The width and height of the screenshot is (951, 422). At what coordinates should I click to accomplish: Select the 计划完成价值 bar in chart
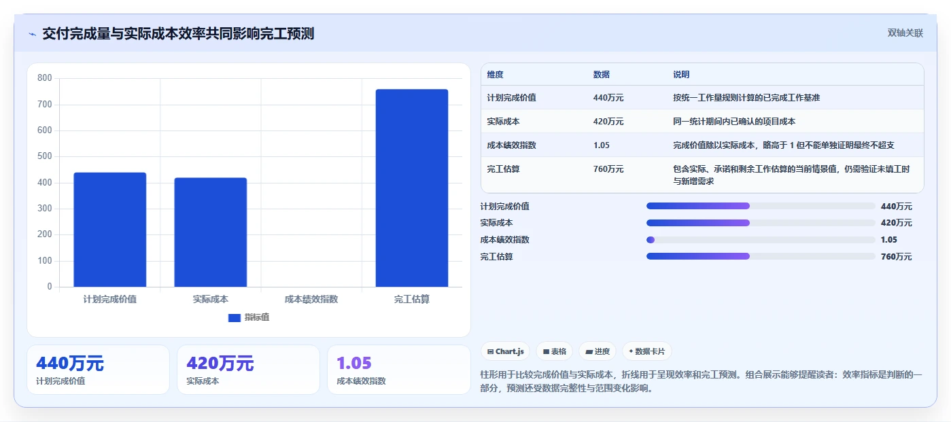click(x=110, y=230)
